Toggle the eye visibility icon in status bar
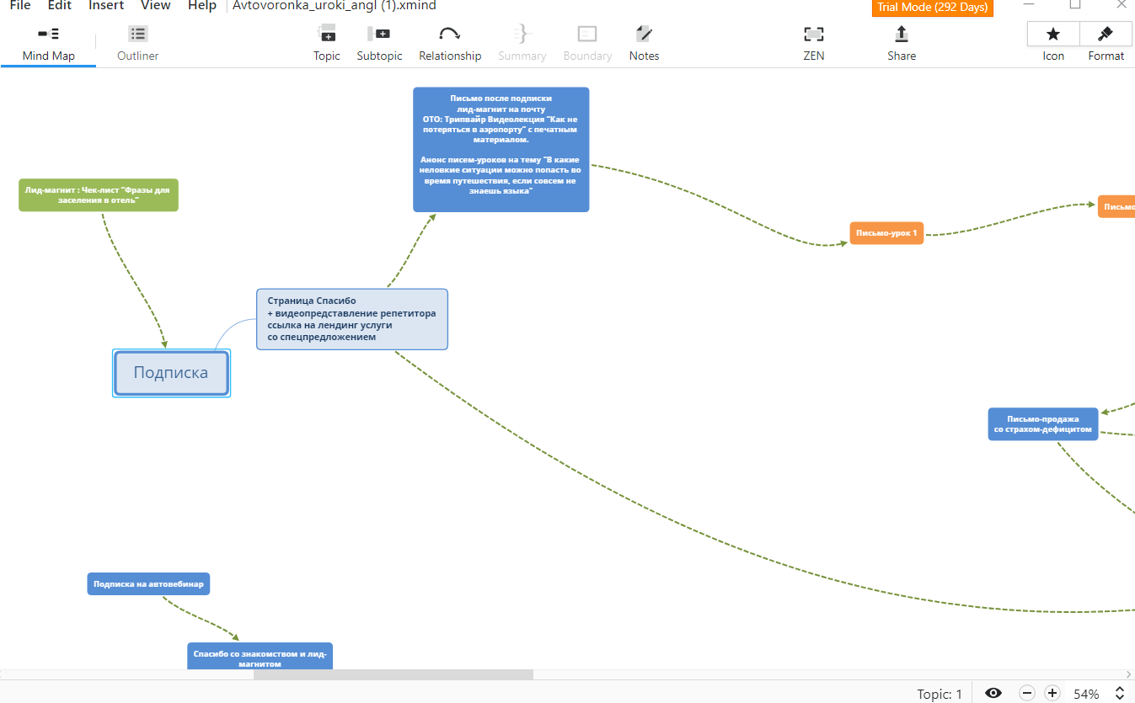Screen dimensions: 1135x703 point(993,694)
